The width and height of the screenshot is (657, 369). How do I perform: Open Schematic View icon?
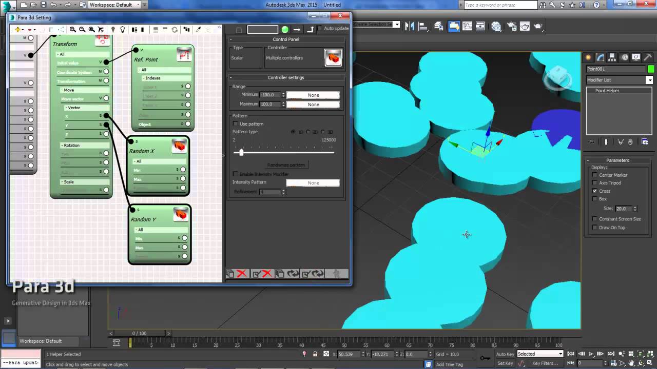coord(480,26)
